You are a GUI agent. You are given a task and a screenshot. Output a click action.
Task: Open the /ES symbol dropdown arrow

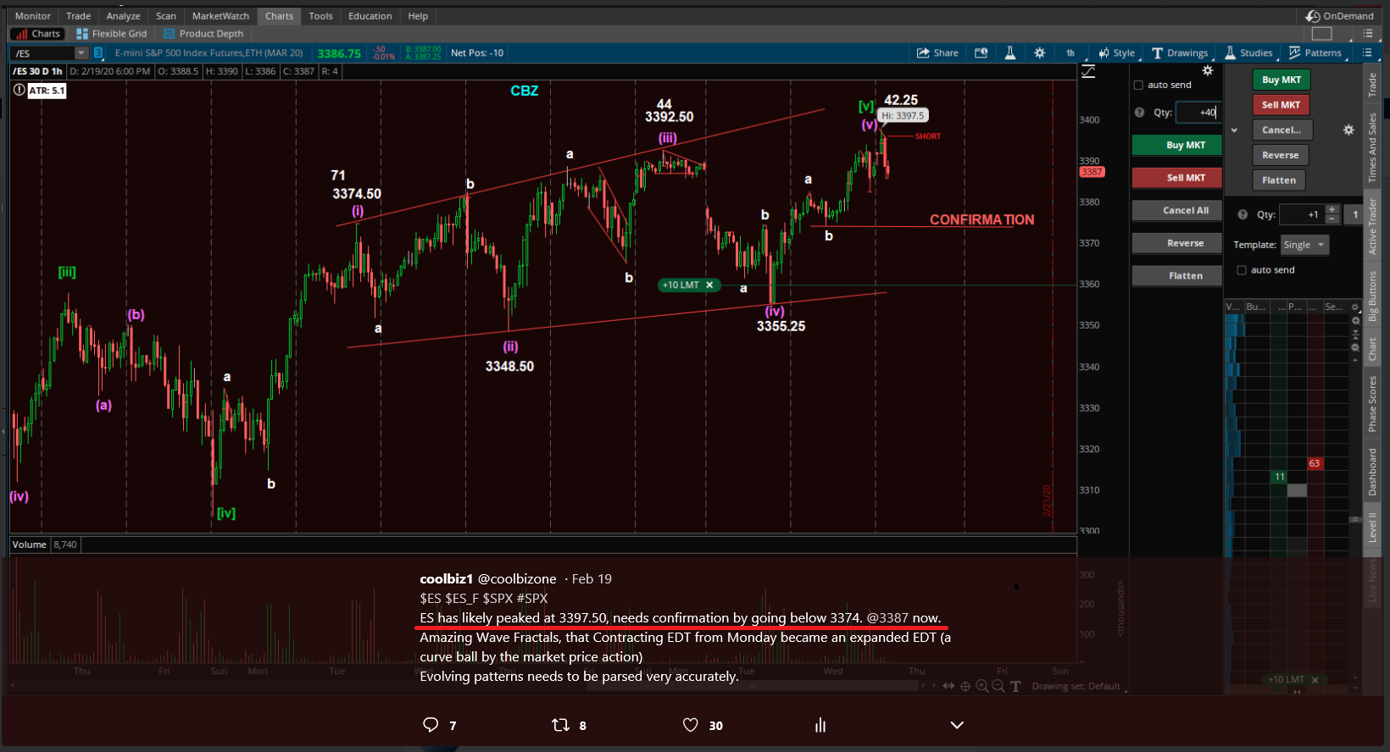click(x=81, y=53)
